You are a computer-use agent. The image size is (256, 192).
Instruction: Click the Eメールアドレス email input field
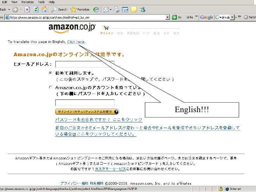coord(85,64)
